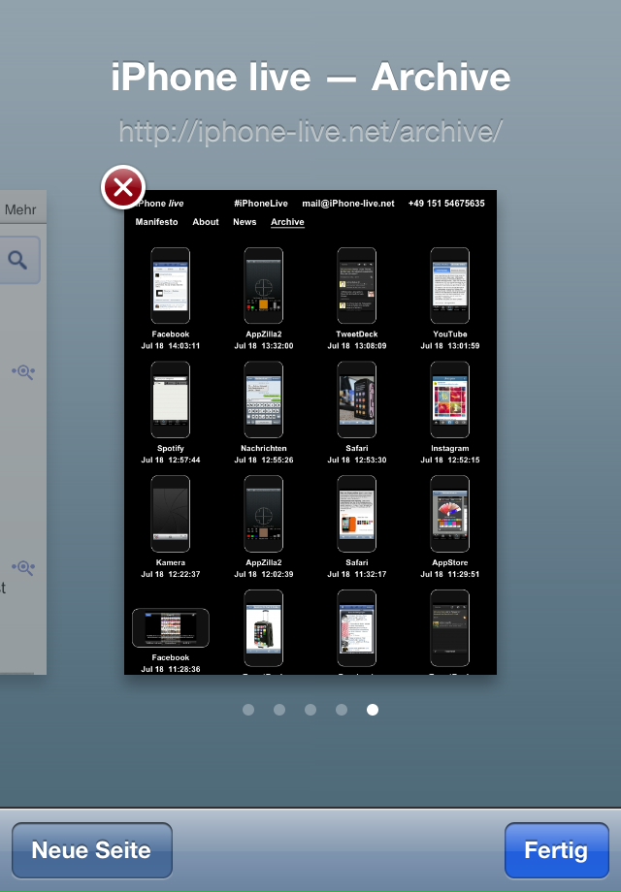621x892 pixels.
Task: Click the AppStore label text
Action: (x=449, y=562)
